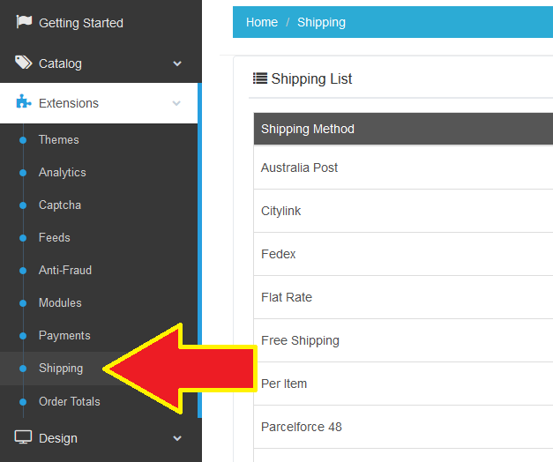This screenshot has height=462, width=553.
Task: Click the Shipping breadcrumb link
Action: click(x=321, y=22)
